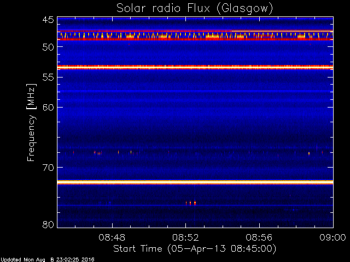
Task: Click the 50 frequency tick label
Action: pos(48,47)
